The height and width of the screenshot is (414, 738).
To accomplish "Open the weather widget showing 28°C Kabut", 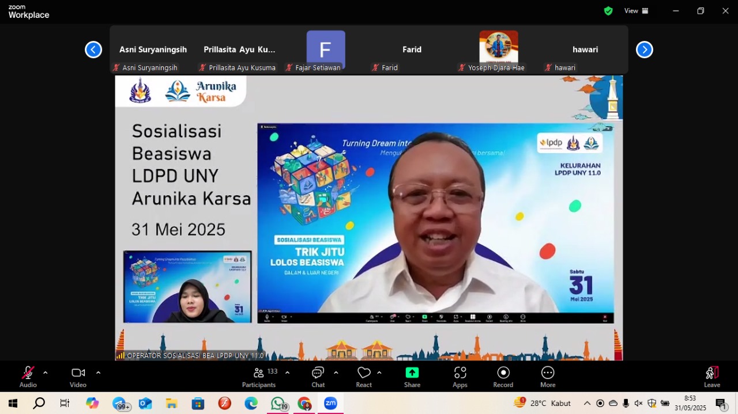I will tap(543, 403).
